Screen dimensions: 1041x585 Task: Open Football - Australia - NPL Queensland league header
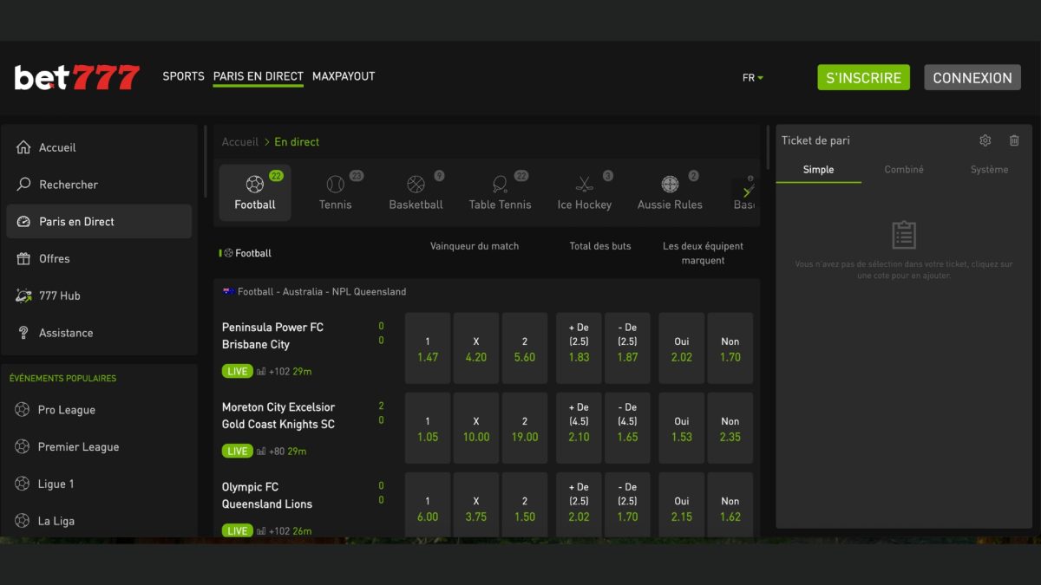coord(487,292)
